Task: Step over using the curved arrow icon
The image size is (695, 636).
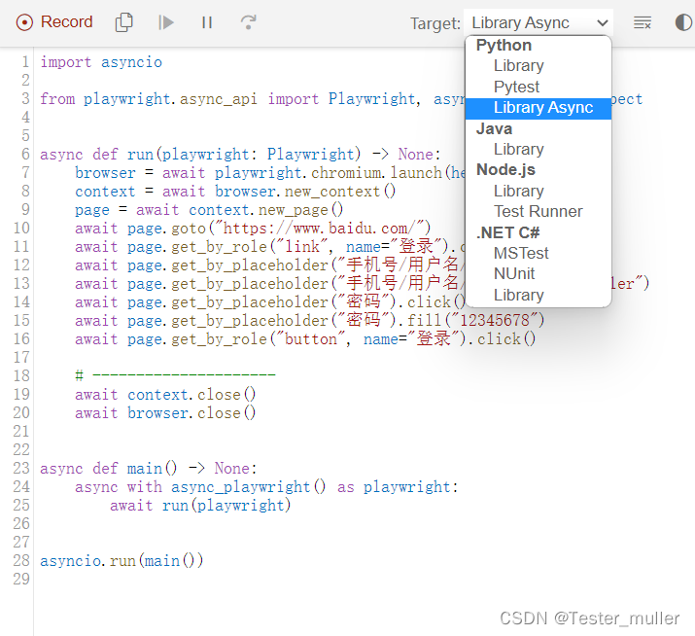Action: pos(248,22)
